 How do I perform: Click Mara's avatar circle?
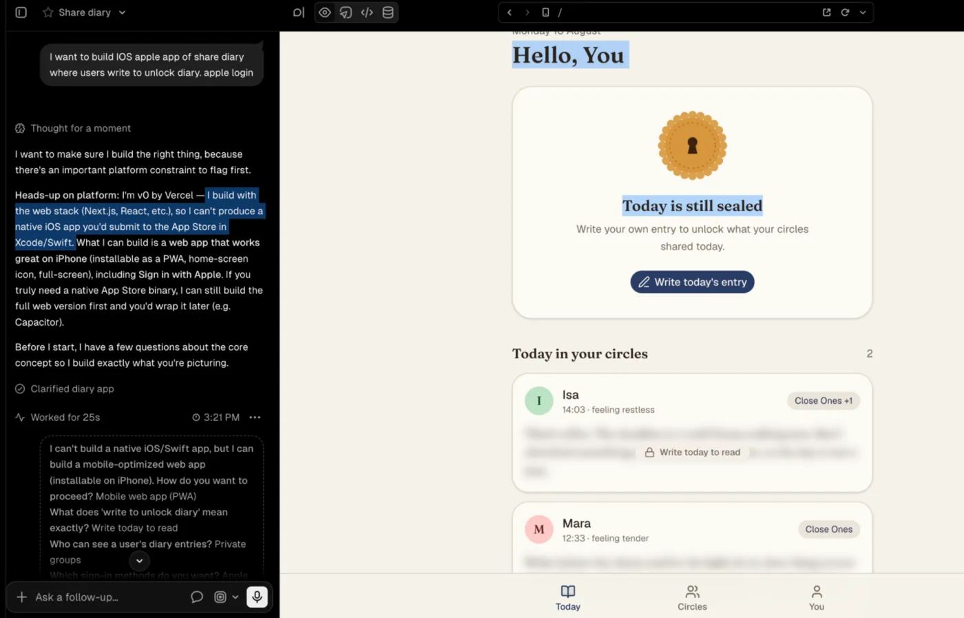[539, 530]
